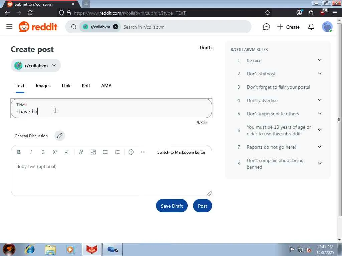
Task: Create a bulleted list
Action: click(x=105, y=152)
